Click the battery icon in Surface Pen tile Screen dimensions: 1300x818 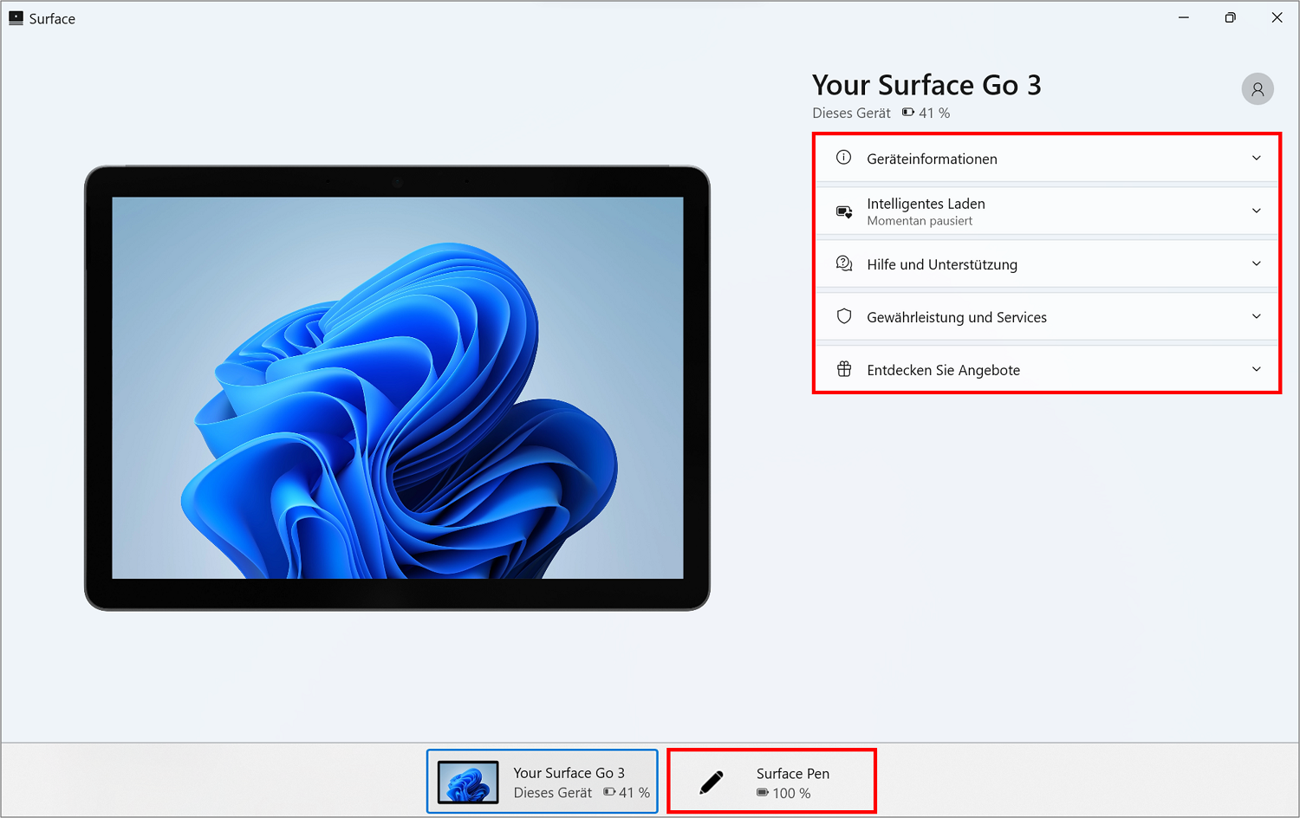tap(763, 793)
